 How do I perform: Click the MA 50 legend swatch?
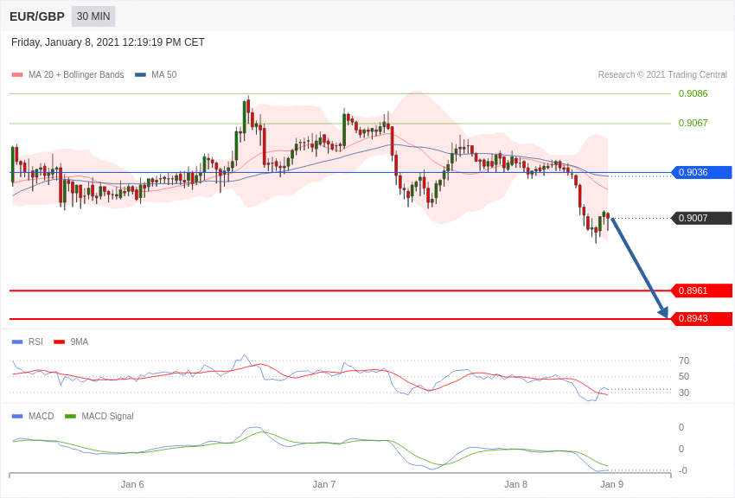140,74
